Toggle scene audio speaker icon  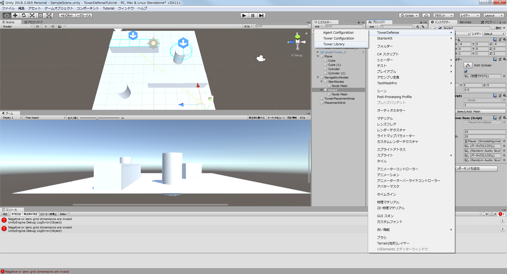click(53, 26)
